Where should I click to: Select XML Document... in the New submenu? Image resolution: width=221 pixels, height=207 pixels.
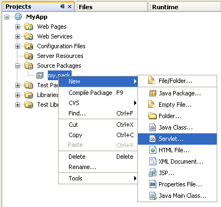177,161
